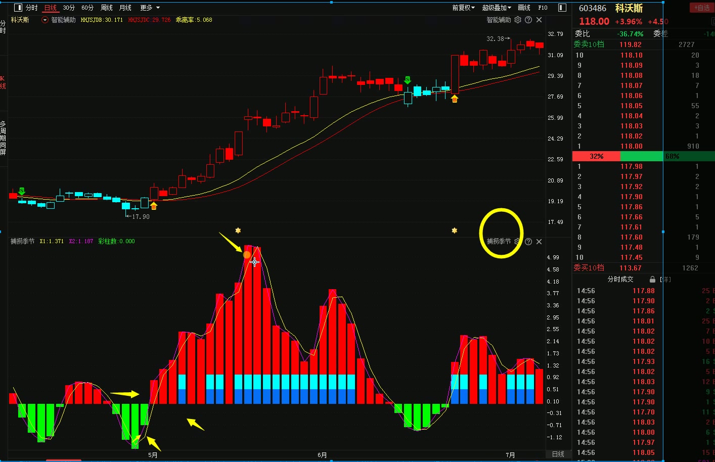
Task: Open the 超级叠加 overlay dropdown
Action: click(497, 8)
